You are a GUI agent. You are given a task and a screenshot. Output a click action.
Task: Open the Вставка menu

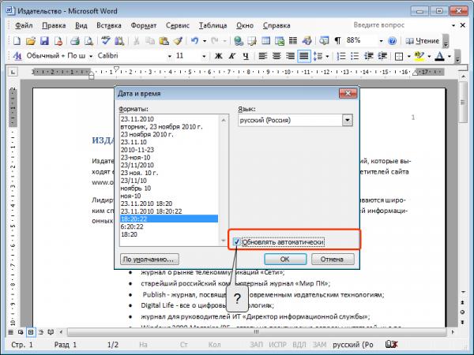point(109,25)
